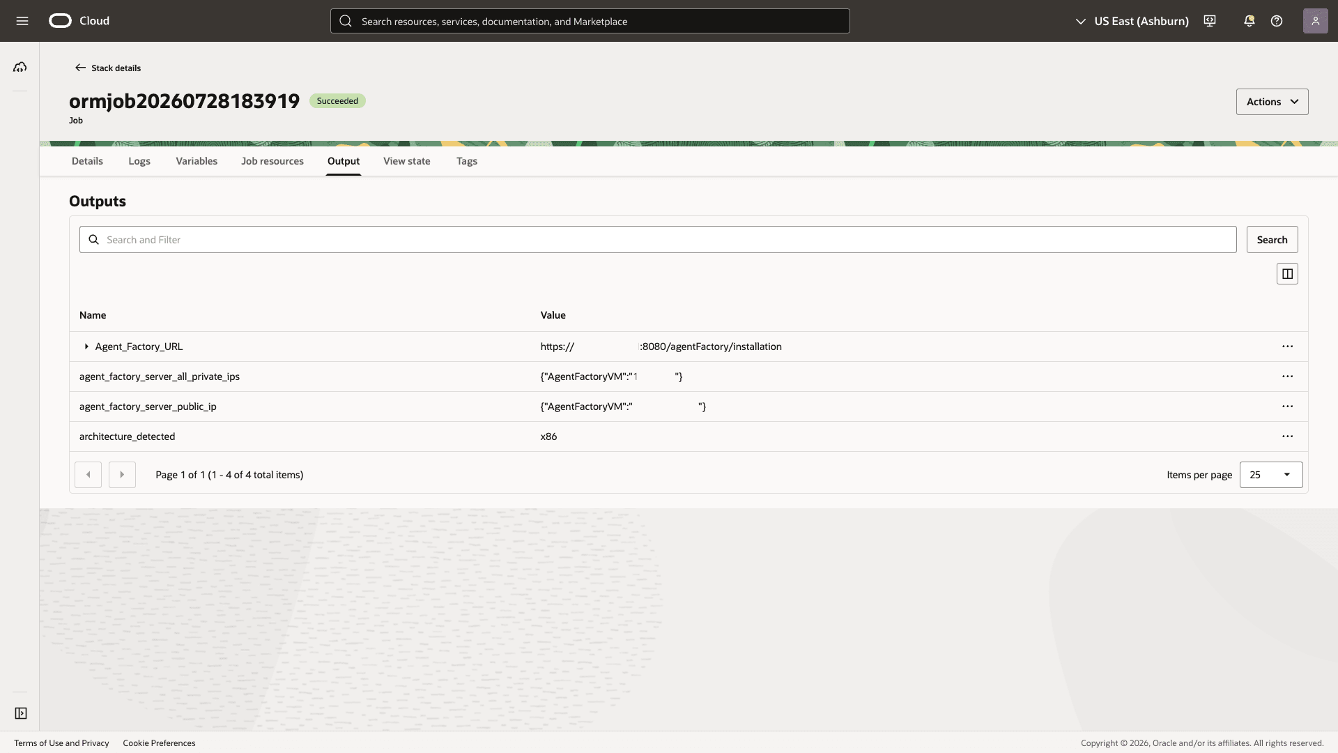Click the magnifier in Search and Filter box
The image size is (1338, 753).
tap(94, 240)
